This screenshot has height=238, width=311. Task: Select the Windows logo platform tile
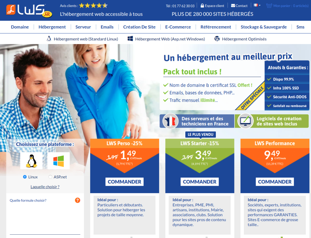pyautogui.click(x=59, y=161)
